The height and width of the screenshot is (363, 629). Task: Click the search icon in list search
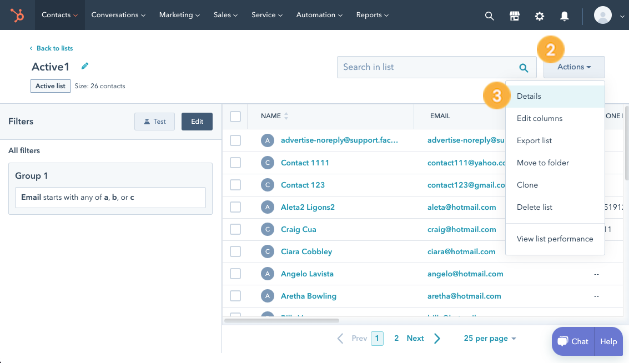coord(524,68)
